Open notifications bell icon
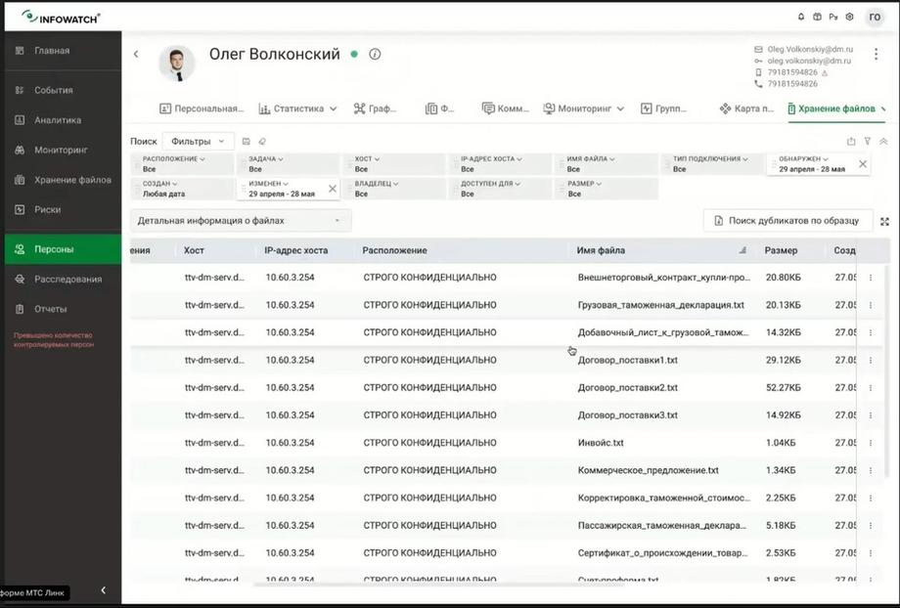 (x=801, y=18)
